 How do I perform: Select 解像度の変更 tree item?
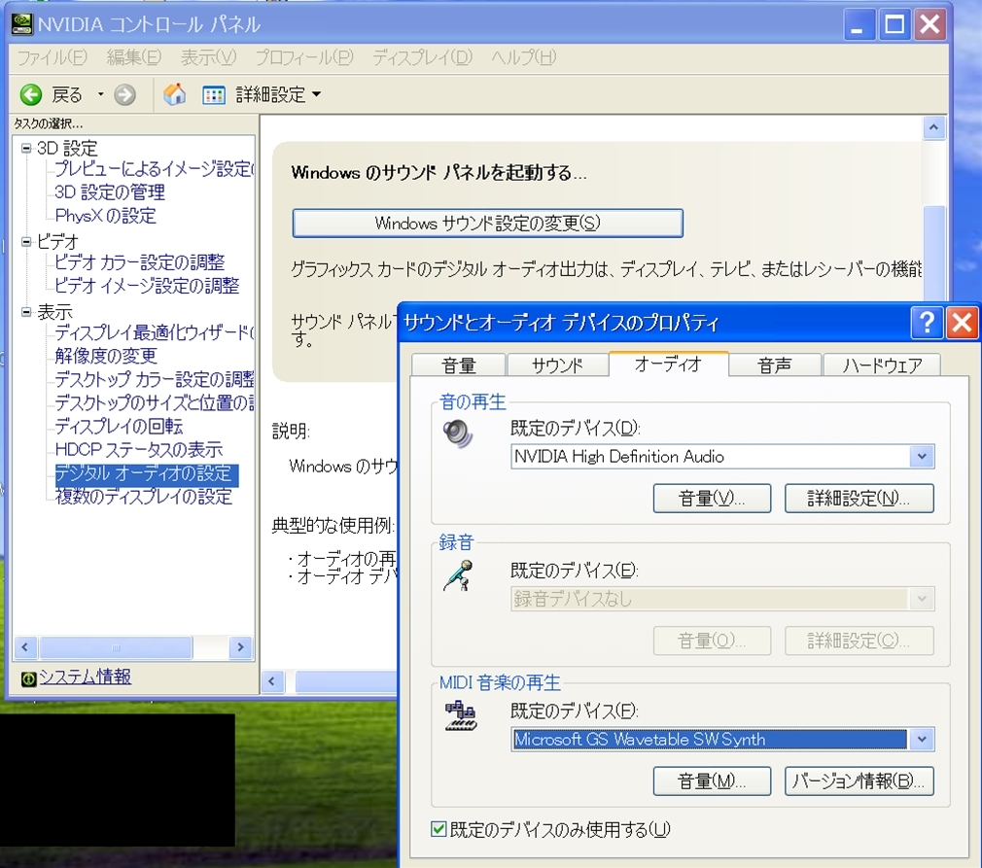[x=106, y=356]
